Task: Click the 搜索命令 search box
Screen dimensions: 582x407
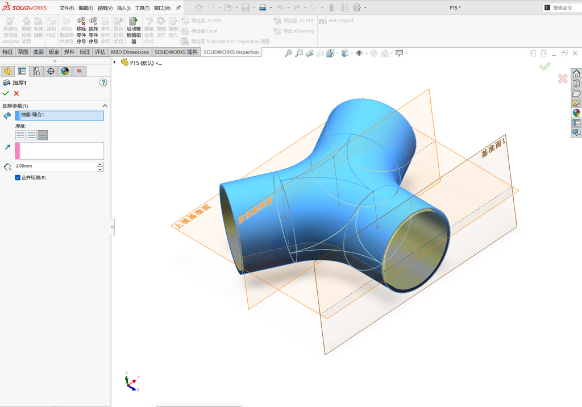Action: point(562,7)
